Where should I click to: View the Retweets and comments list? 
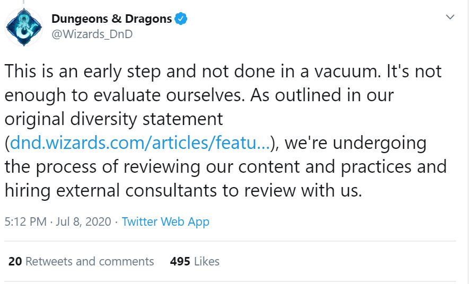pos(89,261)
